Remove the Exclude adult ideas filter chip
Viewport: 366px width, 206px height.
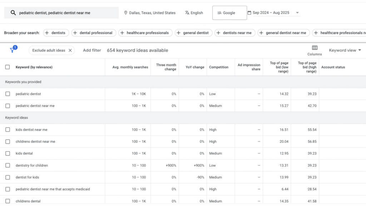(70, 50)
